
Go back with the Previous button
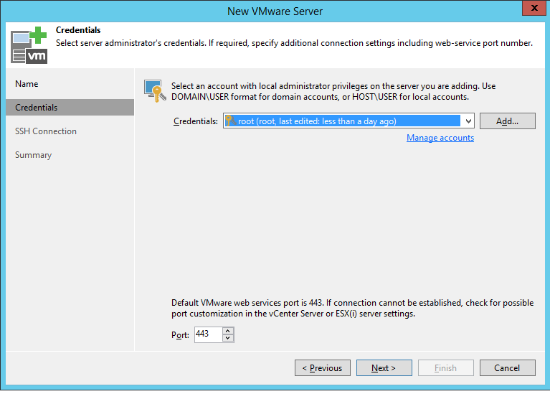click(x=323, y=368)
